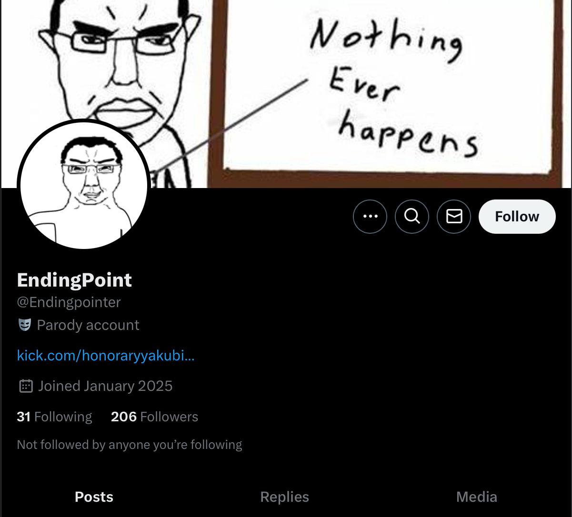Click the parody mask icon
The image size is (572, 517).
[25, 325]
